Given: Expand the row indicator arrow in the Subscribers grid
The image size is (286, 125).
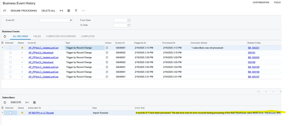Looking at the screenshot, I should point(2,113).
